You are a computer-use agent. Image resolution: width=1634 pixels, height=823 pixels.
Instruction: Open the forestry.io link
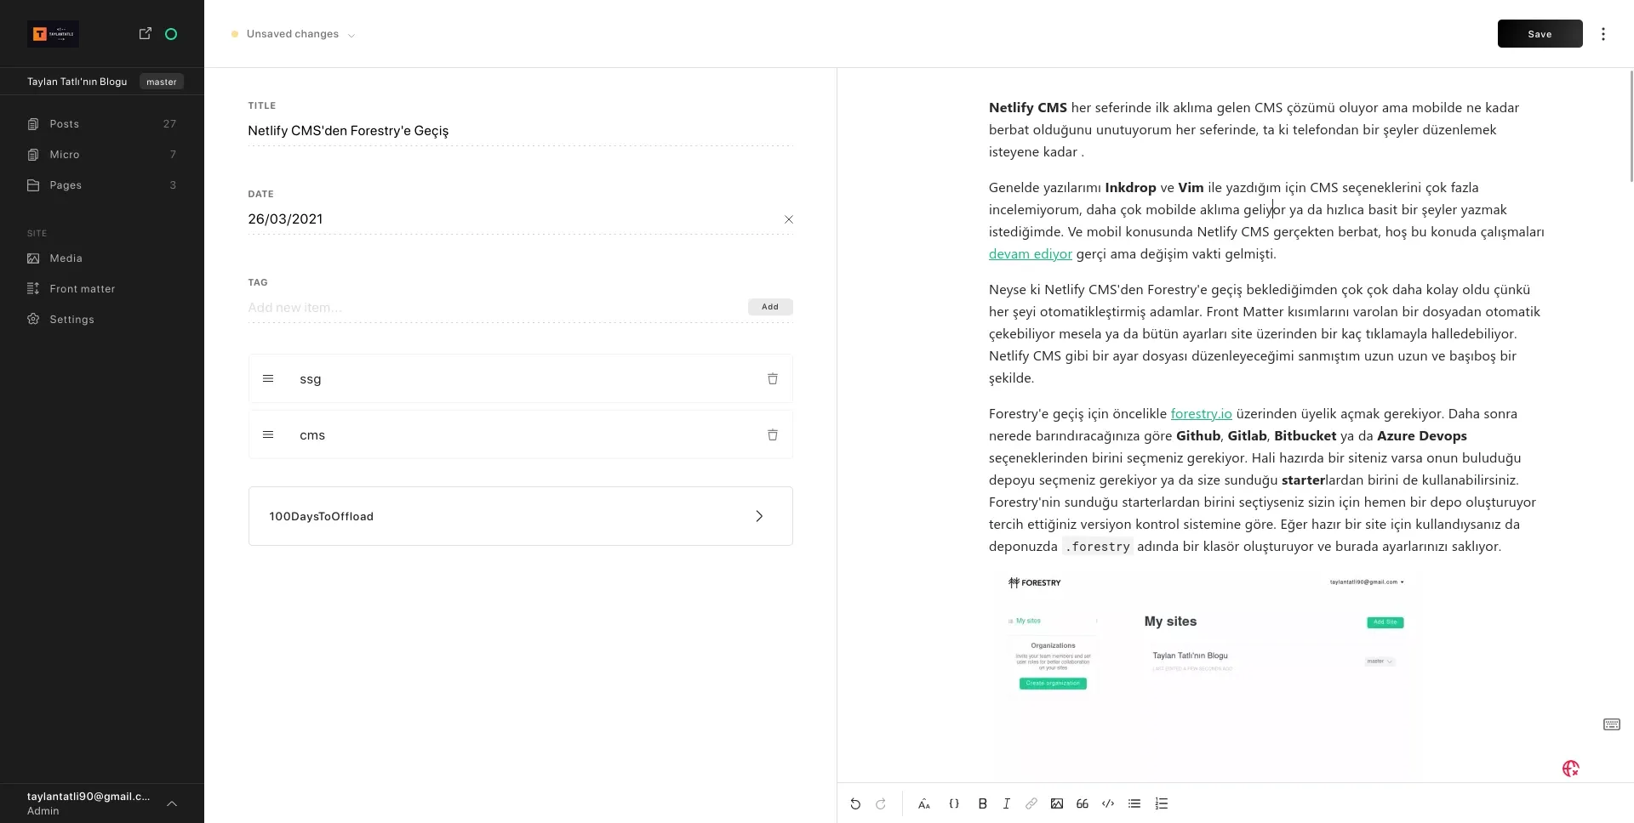[x=1201, y=414]
